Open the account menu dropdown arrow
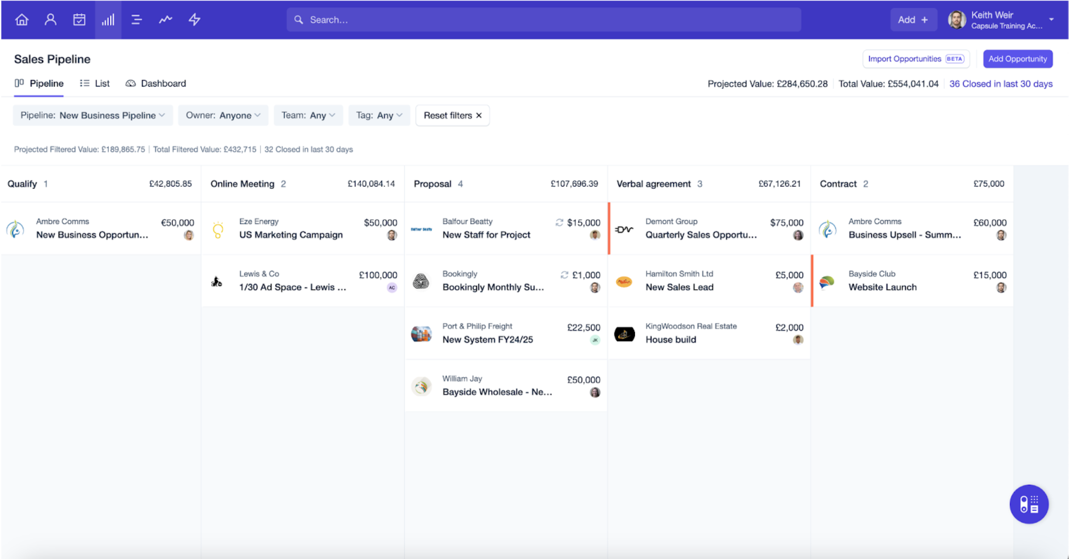The width and height of the screenshot is (1069, 559). click(x=1051, y=20)
